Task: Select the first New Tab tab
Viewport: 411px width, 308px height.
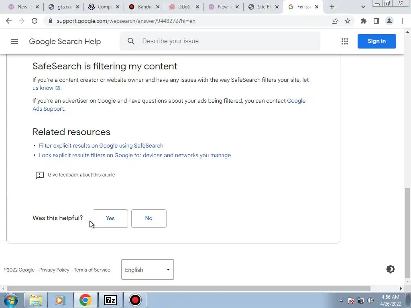Action: point(24,7)
